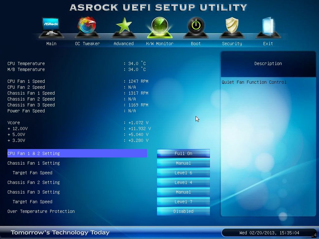Click the Quiet Fan Function Control text

(254, 82)
